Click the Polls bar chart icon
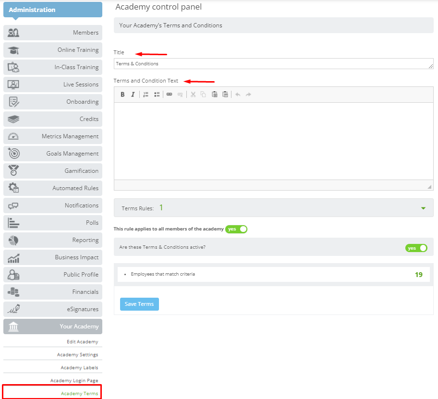438x399 pixels. [x=13, y=223]
